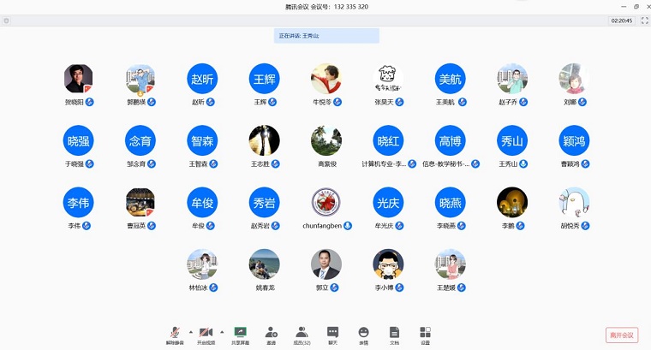Click the chunfangben participant avatar
Image resolution: width=651 pixels, height=350 pixels.
[325, 203]
